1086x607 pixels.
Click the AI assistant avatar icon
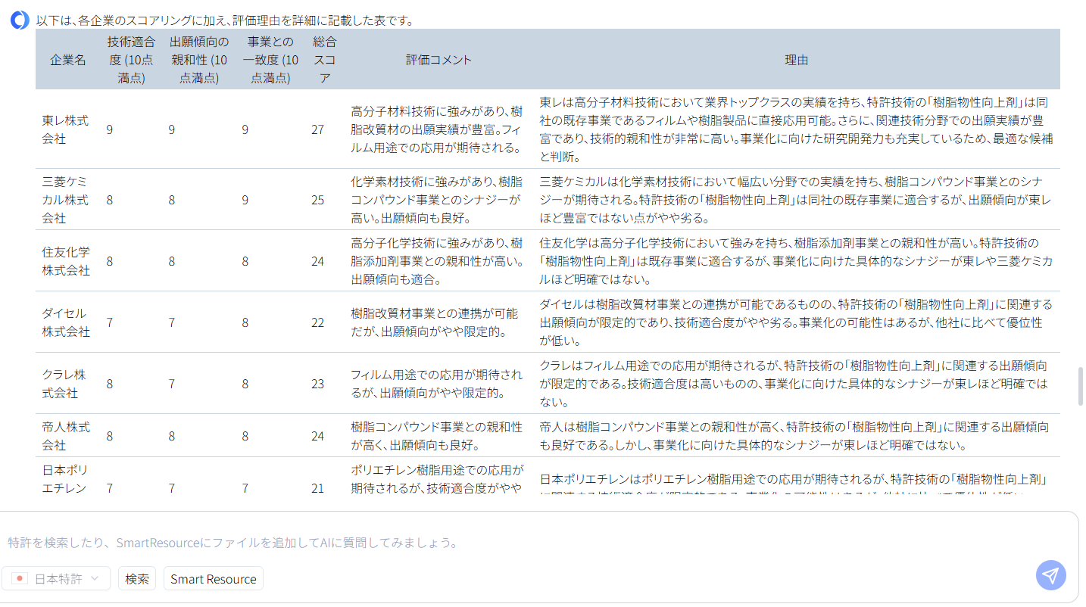tap(20, 20)
